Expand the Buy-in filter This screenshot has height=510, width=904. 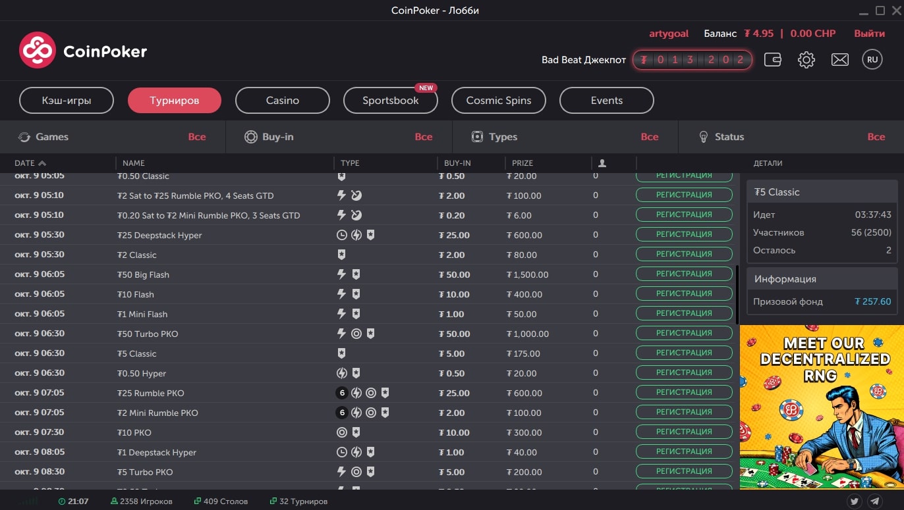pos(338,137)
